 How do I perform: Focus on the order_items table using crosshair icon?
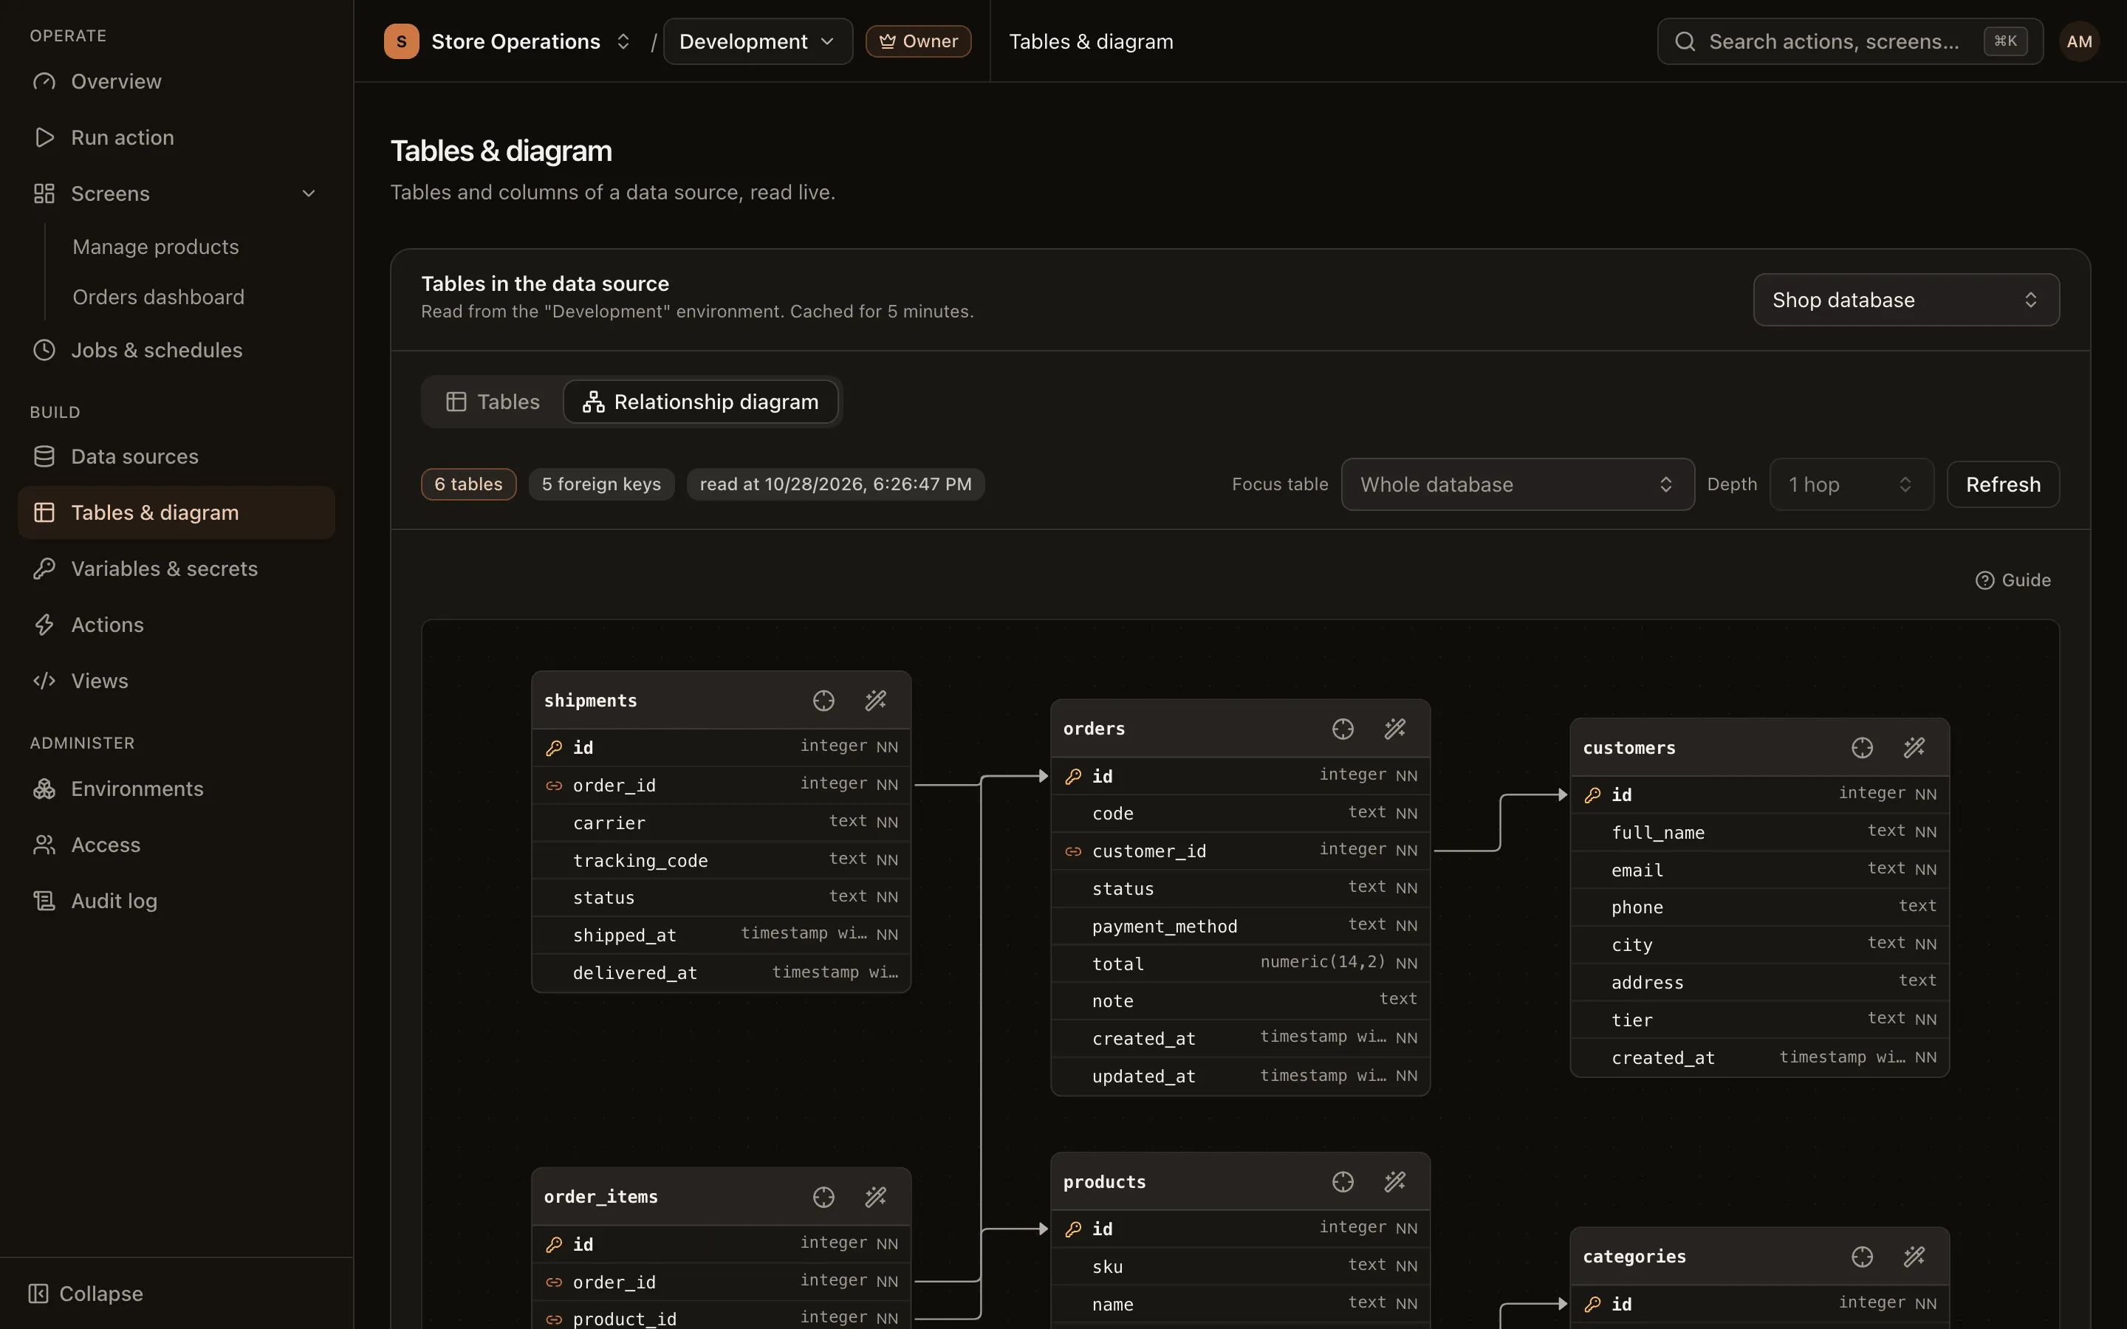pyautogui.click(x=823, y=1197)
